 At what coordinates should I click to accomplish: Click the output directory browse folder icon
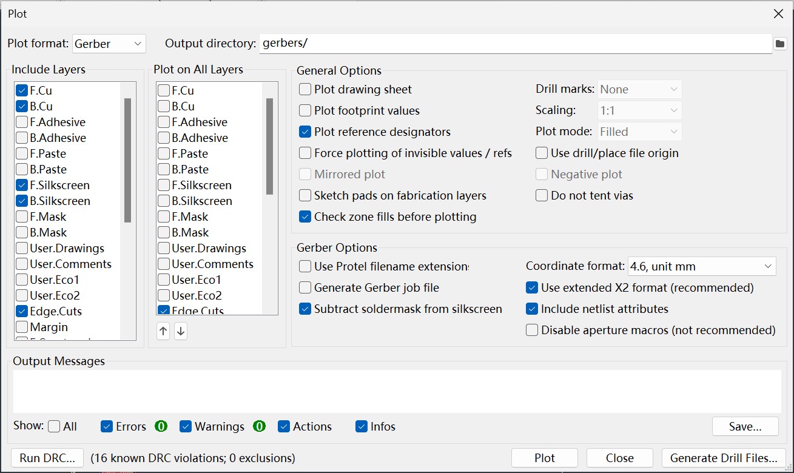pyautogui.click(x=780, y=44)
